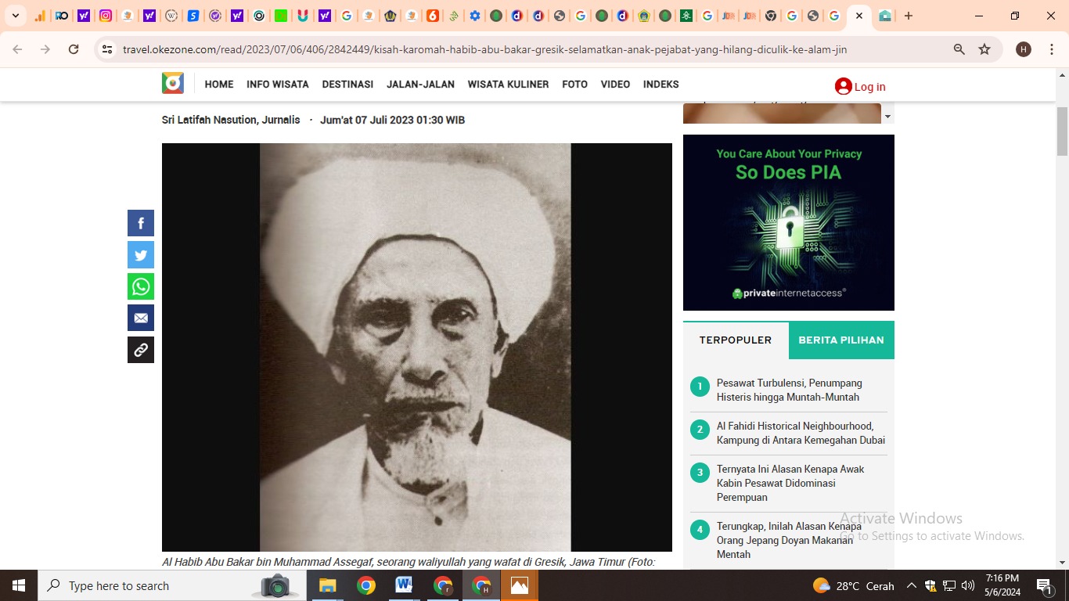Copy the article link using the link icon
This screenshot has width=1069, height=601.
tap(141, 350)
